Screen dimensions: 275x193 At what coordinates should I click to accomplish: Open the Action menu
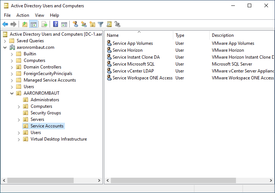coord(23,15)
